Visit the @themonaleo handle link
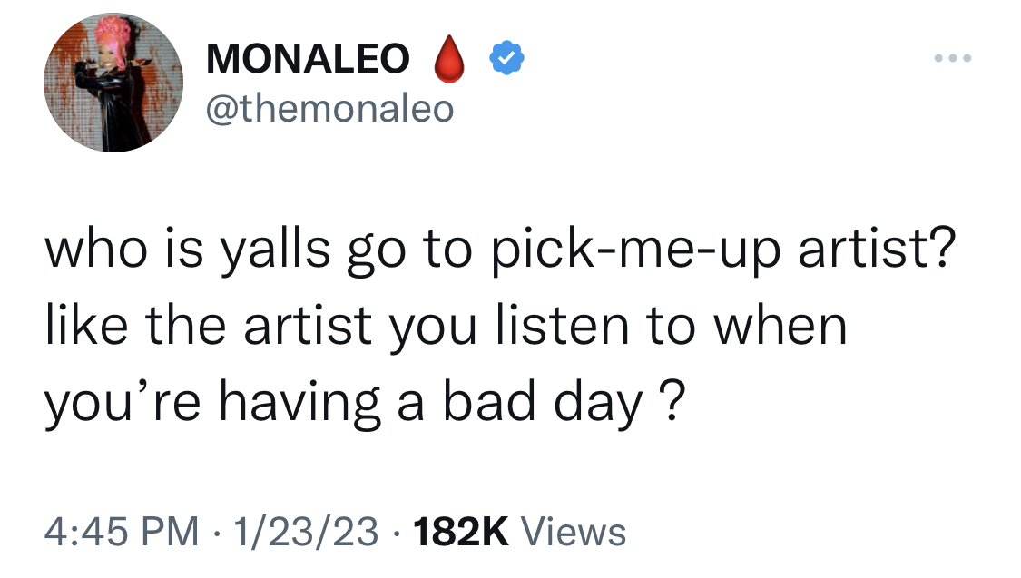Viewport: 1021px width, 578px height. pos(329,108)
